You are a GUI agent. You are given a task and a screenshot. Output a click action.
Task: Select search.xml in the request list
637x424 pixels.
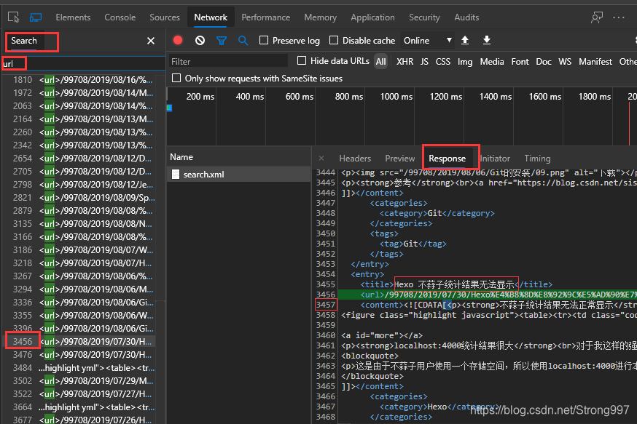click(239, 175)
